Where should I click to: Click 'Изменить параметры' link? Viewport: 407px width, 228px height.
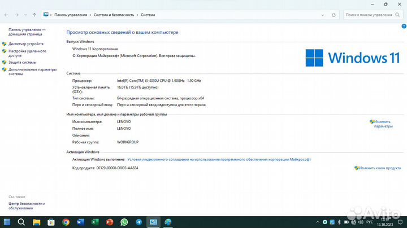pyautogui.click(x=382, y=124)
